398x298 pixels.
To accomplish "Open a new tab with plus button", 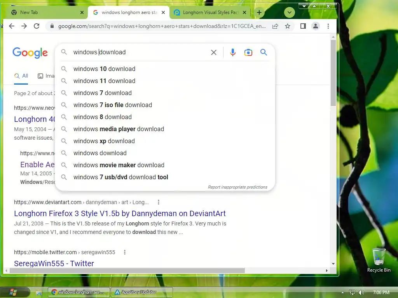I will click(259, 12).
